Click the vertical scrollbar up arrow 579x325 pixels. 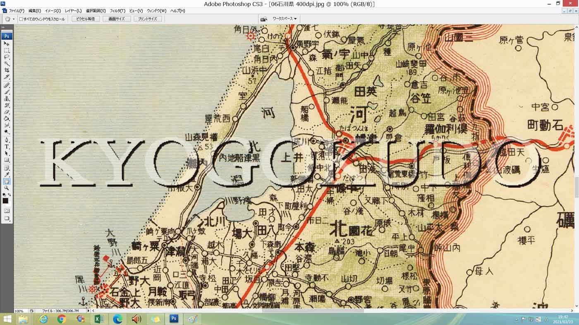(x=577, y=26)
